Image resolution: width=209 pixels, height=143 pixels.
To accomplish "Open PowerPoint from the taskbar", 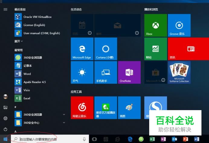I will pyautogui.click(x=185, y=139).
